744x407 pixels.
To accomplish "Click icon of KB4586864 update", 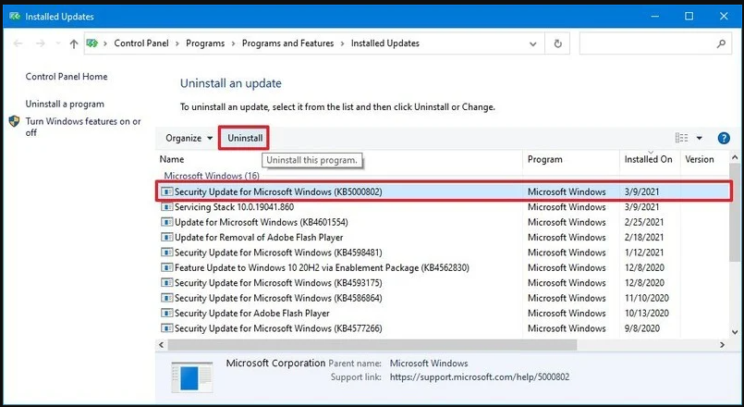I will tap(166, 298).
